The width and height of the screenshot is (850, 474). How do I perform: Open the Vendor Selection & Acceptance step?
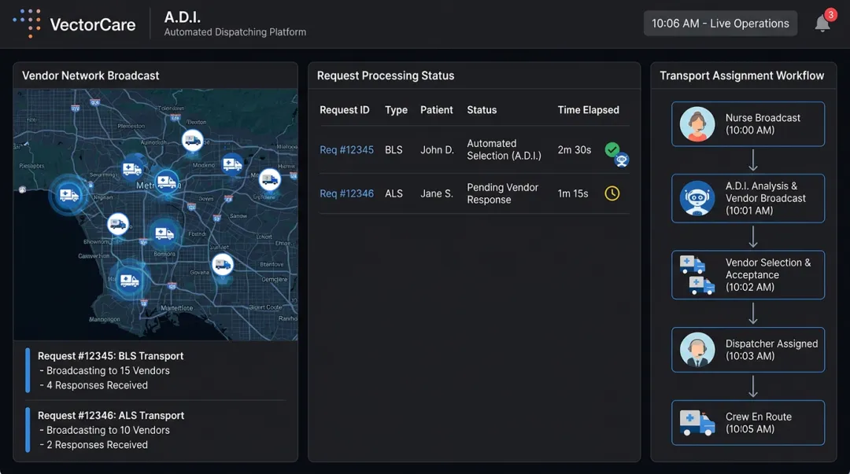click(x=748, y=274)
